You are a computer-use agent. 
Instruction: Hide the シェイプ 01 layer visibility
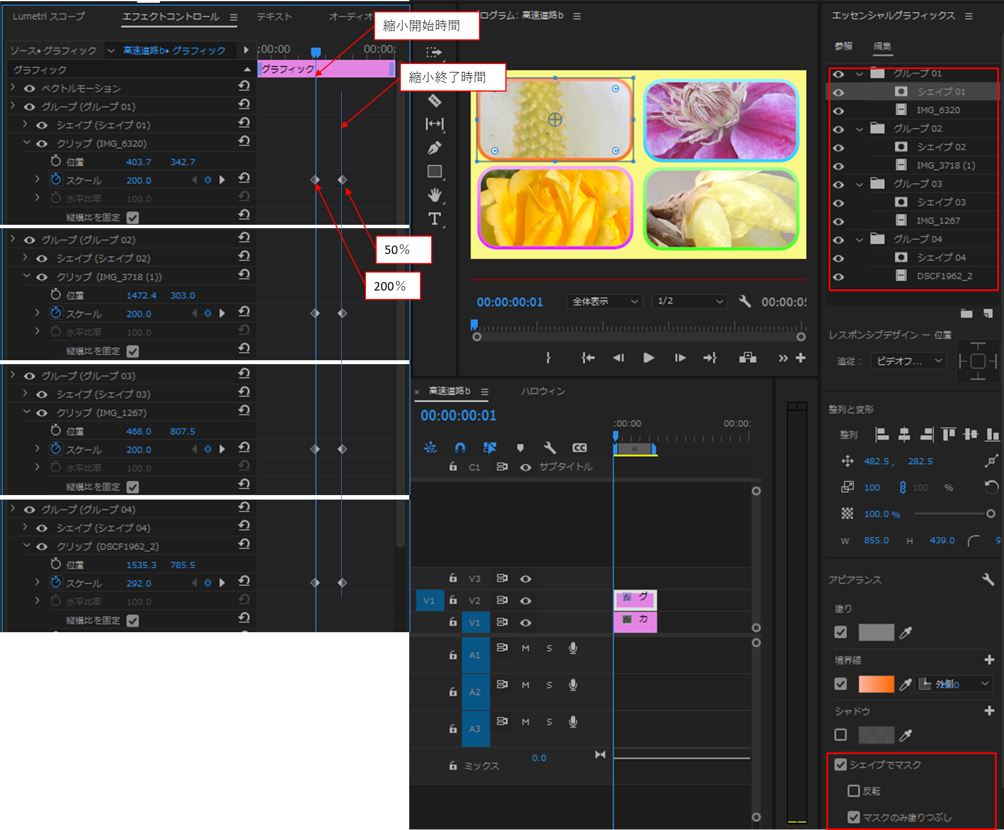pos(839,90)
